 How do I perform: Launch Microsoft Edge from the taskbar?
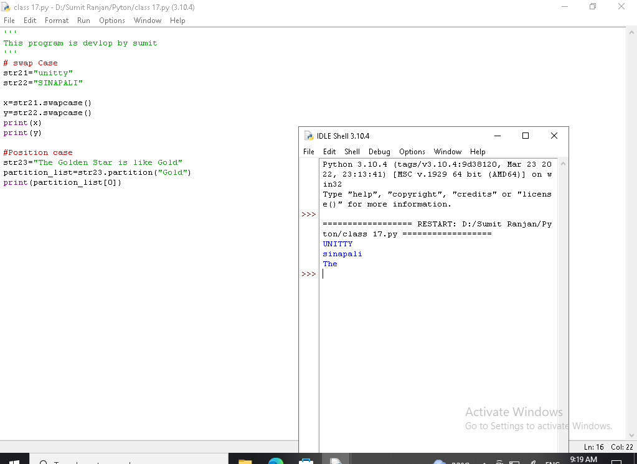point(275,461)
